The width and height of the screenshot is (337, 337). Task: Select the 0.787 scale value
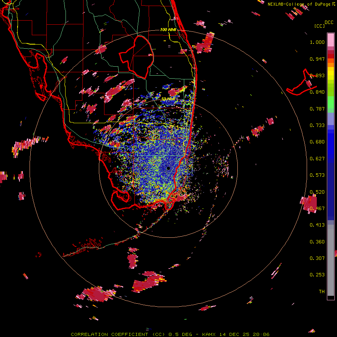(317, 109)
